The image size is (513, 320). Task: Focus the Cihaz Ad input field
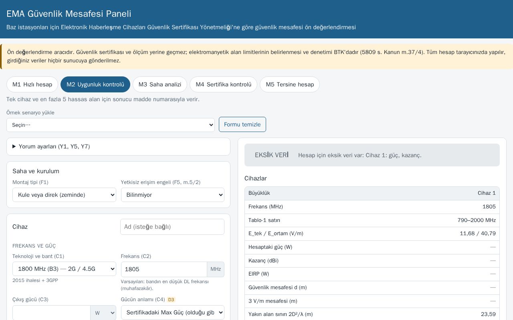172,227
